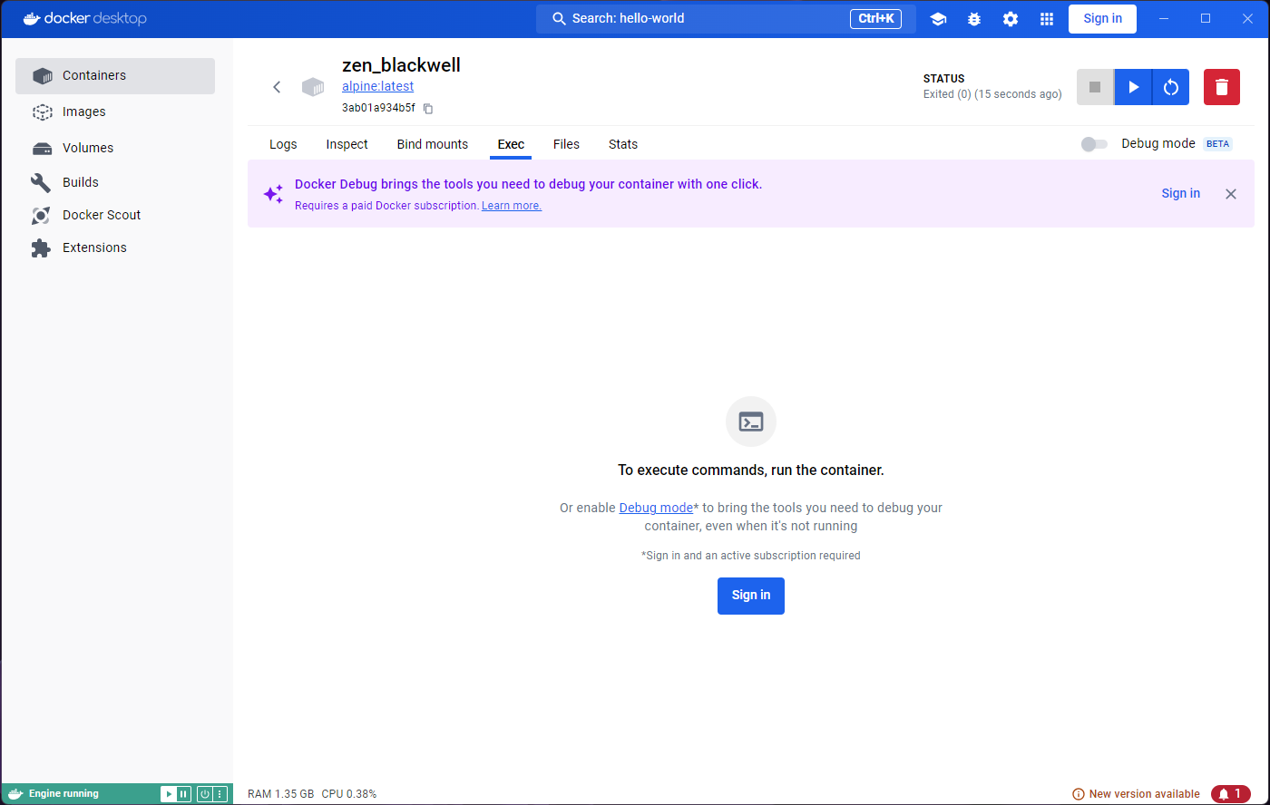Resume engine with status bar play button

(x=169, y=794)
